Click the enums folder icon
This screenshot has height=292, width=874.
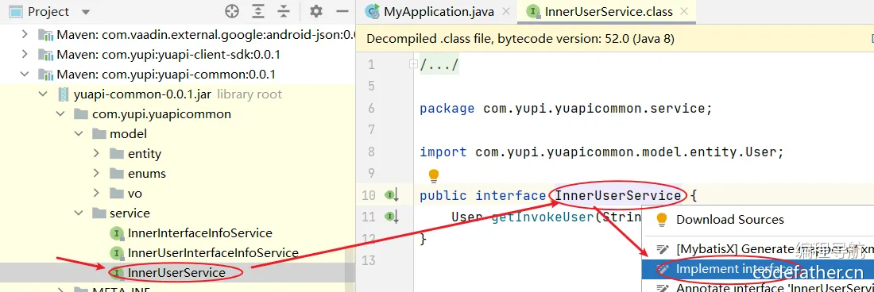click(117, 174)
